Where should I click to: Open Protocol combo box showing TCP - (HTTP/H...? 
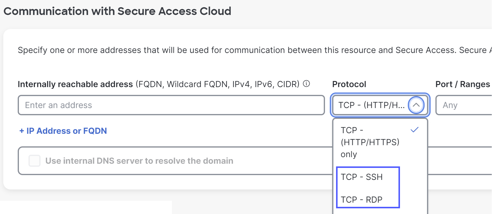tap(380, 105)
